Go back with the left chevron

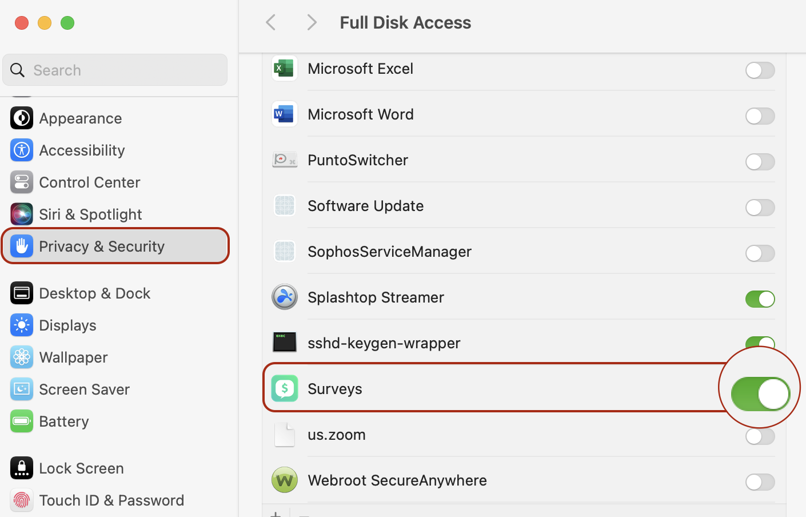point(271,23)
